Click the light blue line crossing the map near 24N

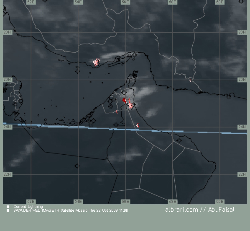125,129
